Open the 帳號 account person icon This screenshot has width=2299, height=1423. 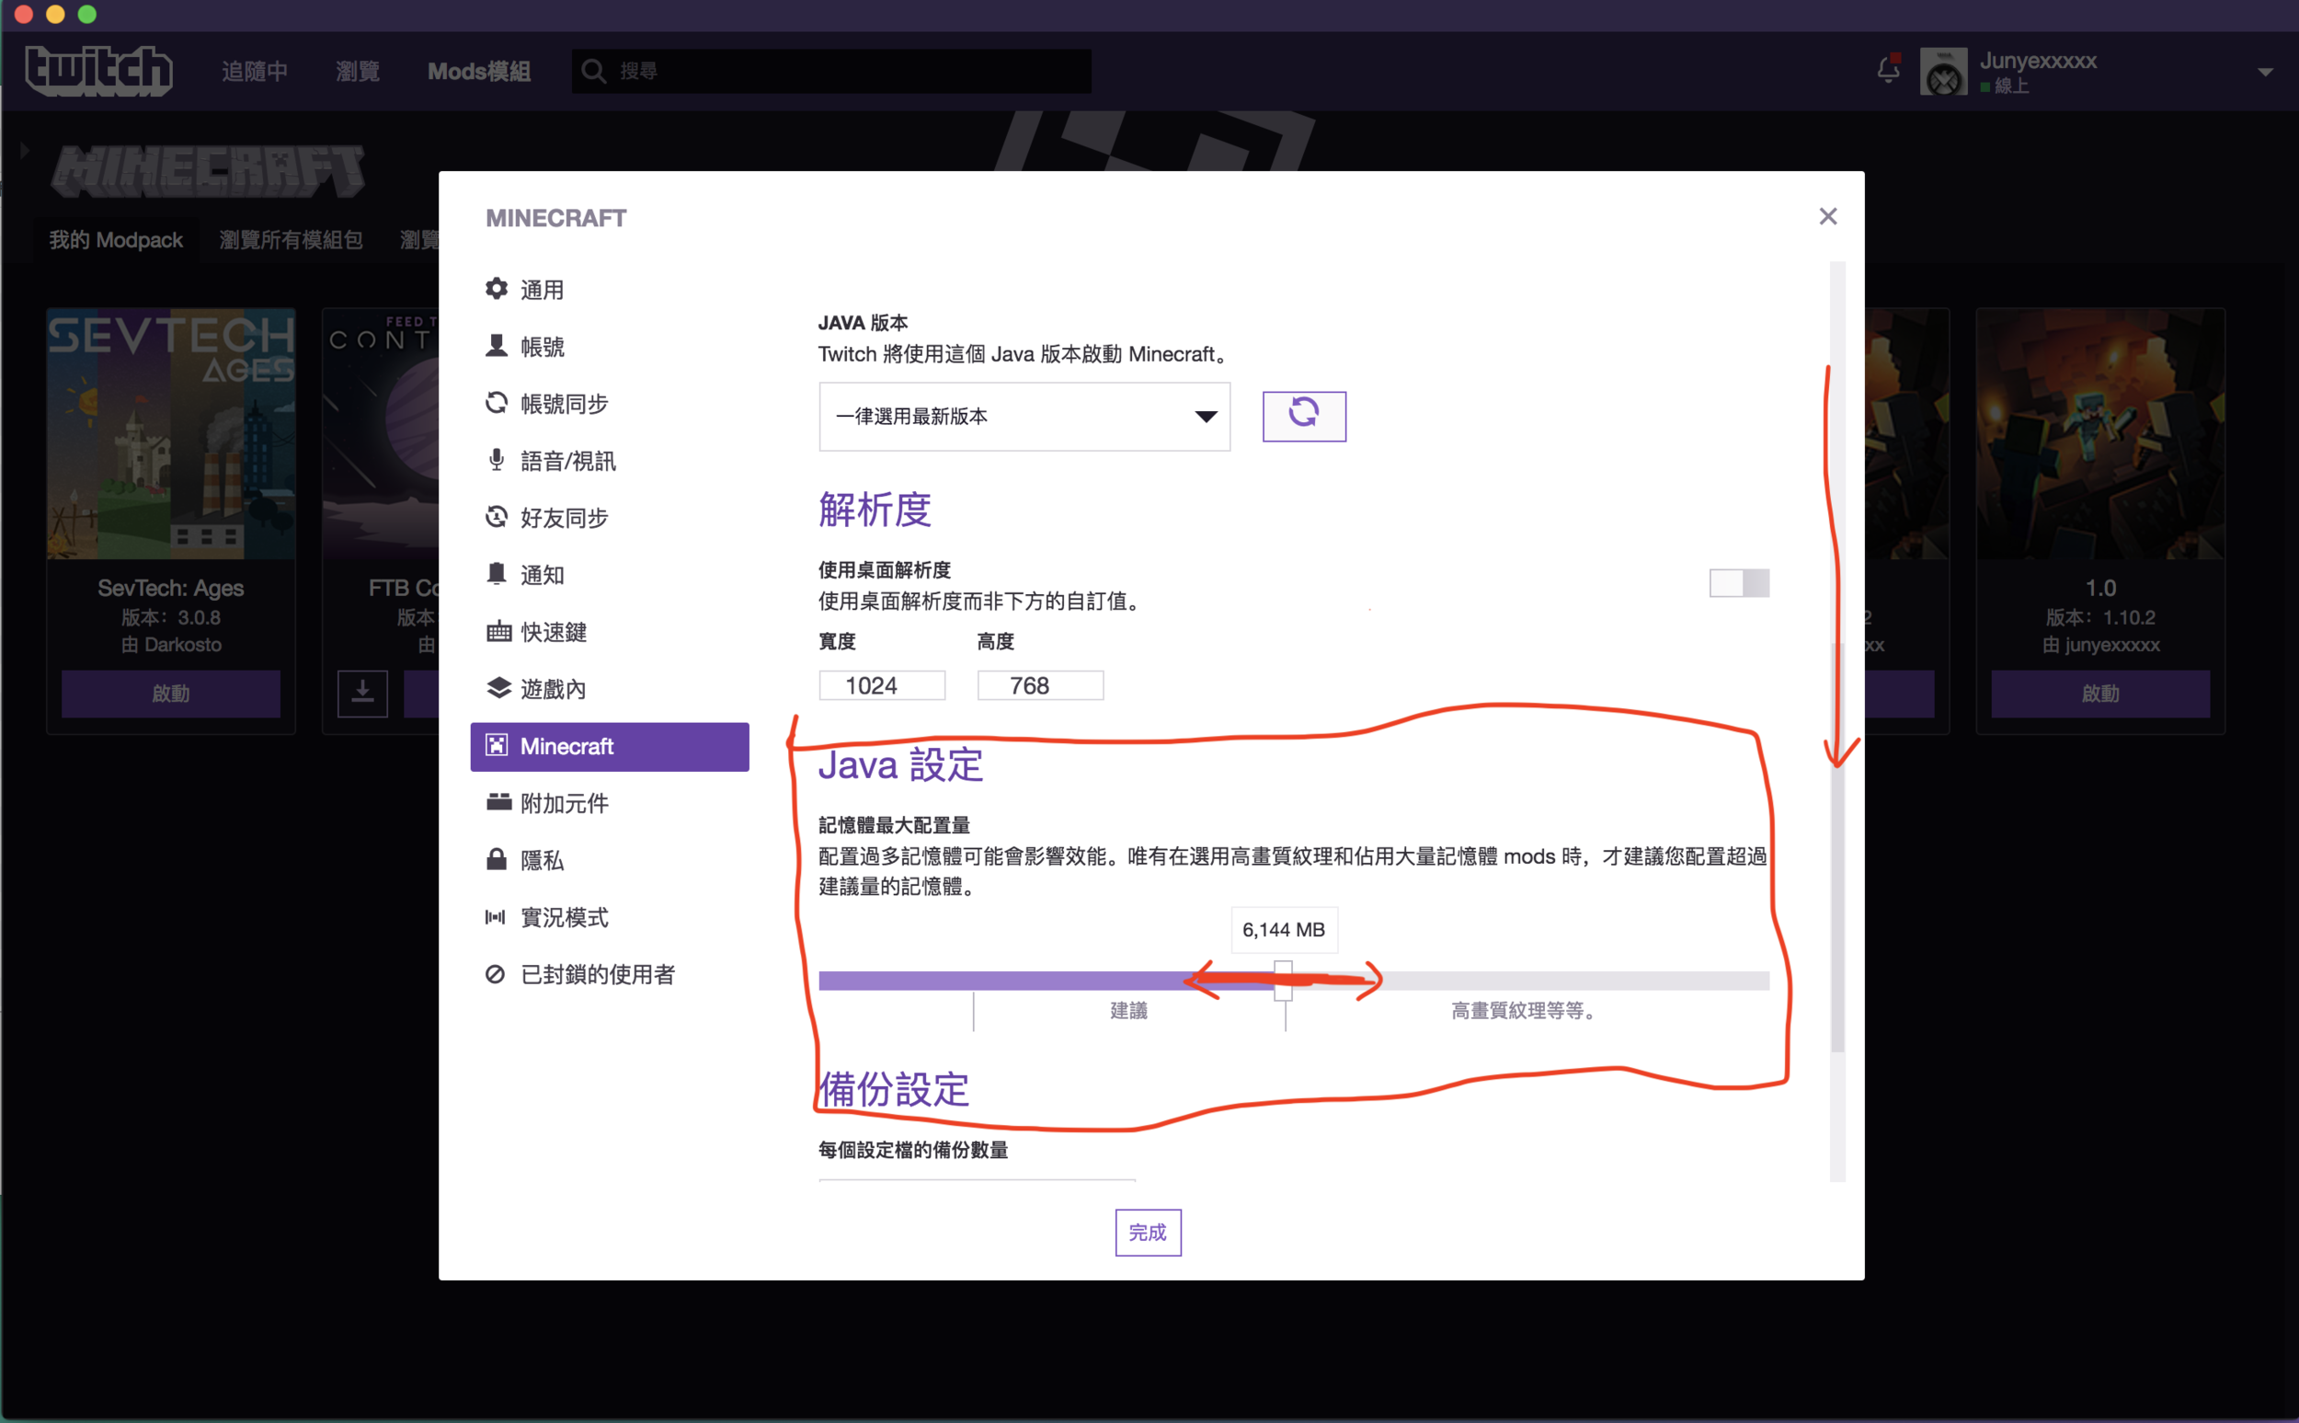(497, 347)
